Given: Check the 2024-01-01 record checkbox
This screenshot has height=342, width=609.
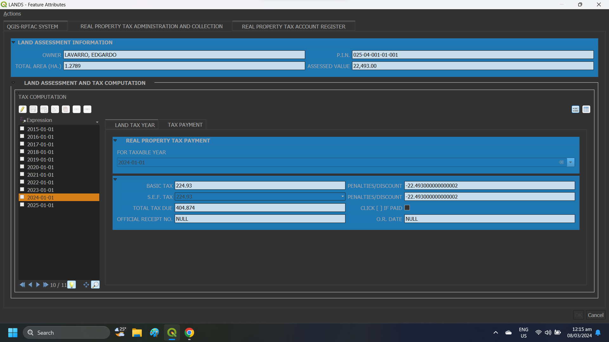Looking at the screenshot, I should (x=22, y=197).
